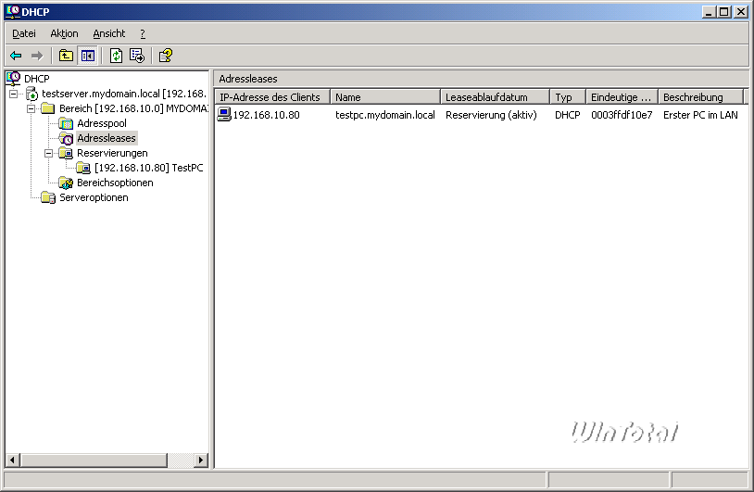The image size is (754, 492).
Task: Click the Adresspool folder icon
Action: [66, 123]
